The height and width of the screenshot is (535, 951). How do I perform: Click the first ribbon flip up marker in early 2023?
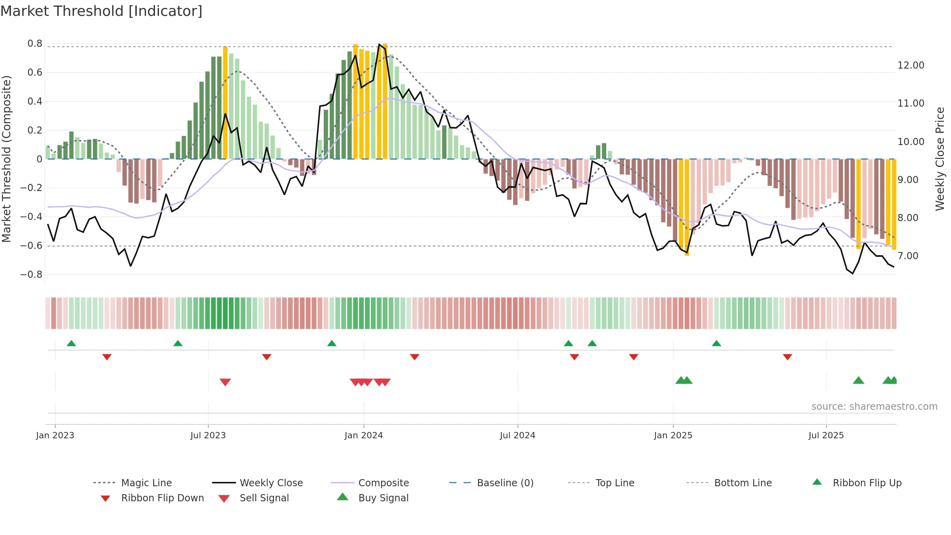point(71,343)
